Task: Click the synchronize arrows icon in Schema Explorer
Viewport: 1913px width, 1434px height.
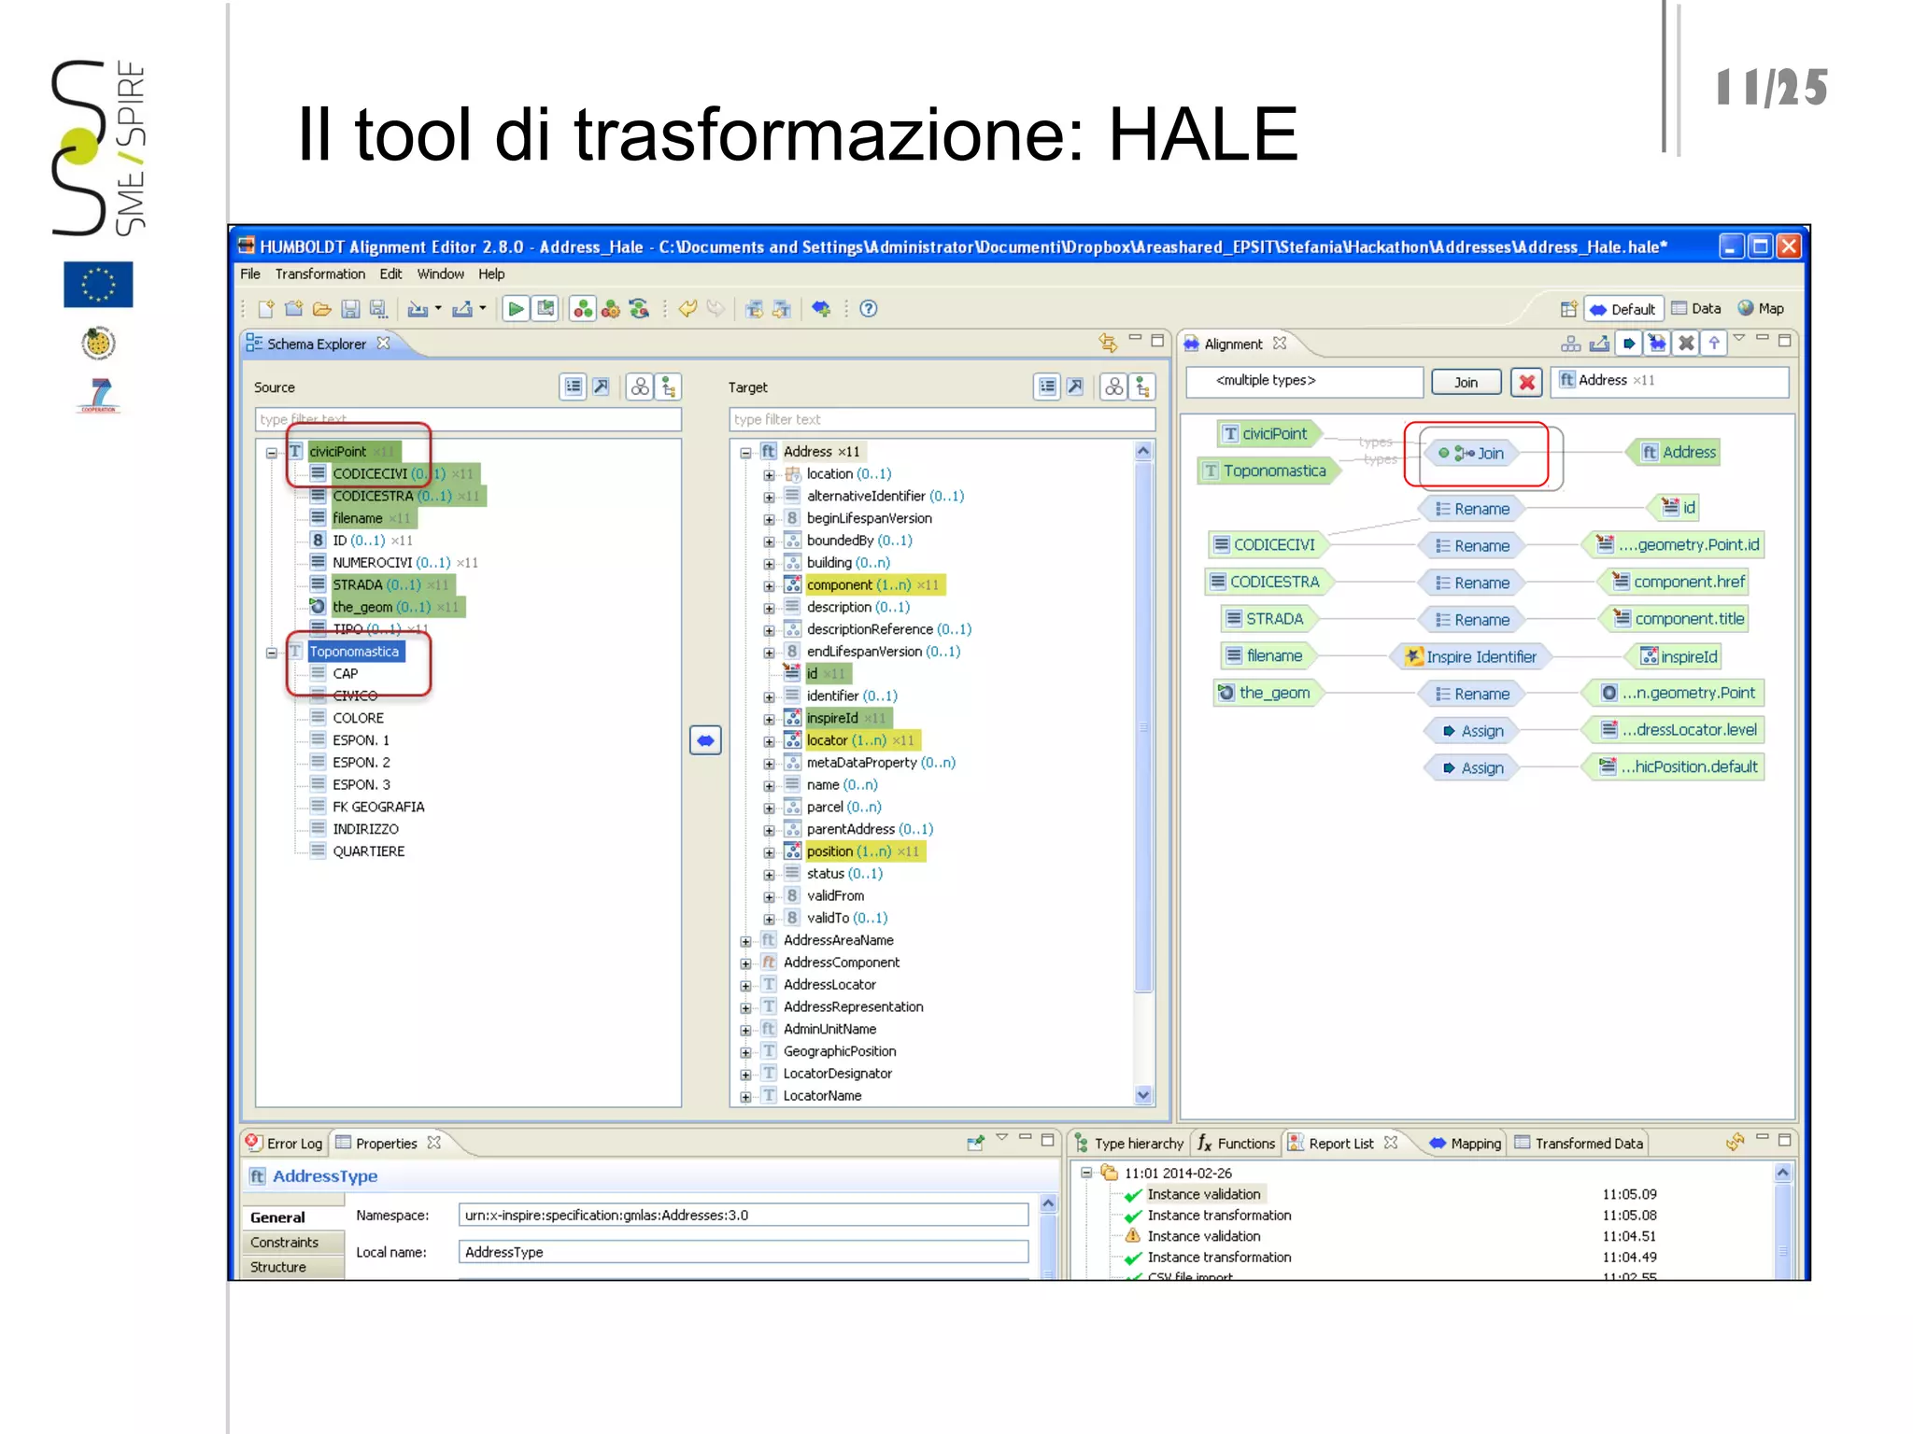Action: pos(1108,344)
